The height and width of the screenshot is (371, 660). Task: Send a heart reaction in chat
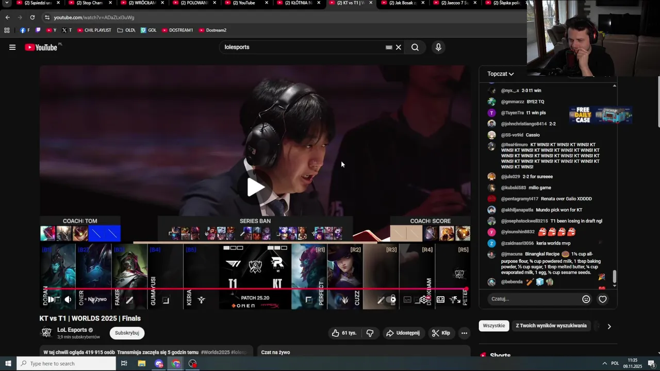pyautogui.click(x=602, y=299)
